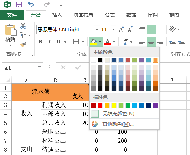The width and height of the screenshot is (190, 155).
Task: Click the Increase Indent icon
Action: 181,42
